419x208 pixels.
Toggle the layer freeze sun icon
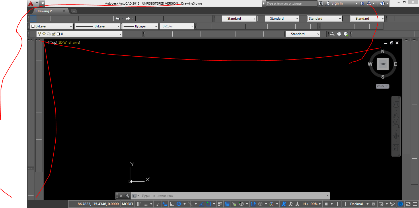click(x=44, y=34)
